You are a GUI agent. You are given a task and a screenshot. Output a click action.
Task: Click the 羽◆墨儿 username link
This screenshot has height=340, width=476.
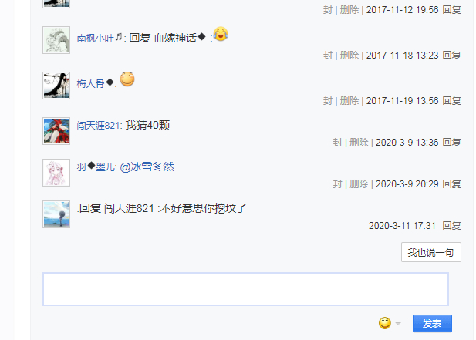[x=96, y=167]
